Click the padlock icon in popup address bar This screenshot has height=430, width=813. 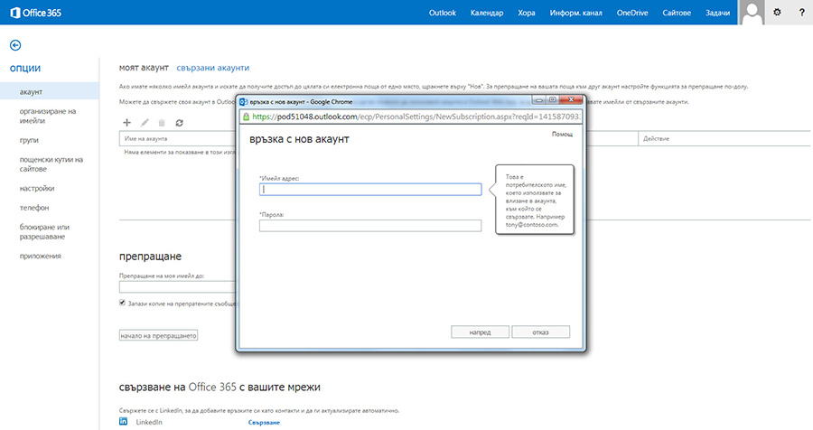(247, 117)
